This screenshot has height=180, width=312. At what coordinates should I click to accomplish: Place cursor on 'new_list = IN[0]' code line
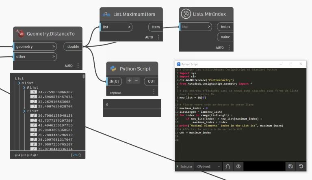point(193,98)
